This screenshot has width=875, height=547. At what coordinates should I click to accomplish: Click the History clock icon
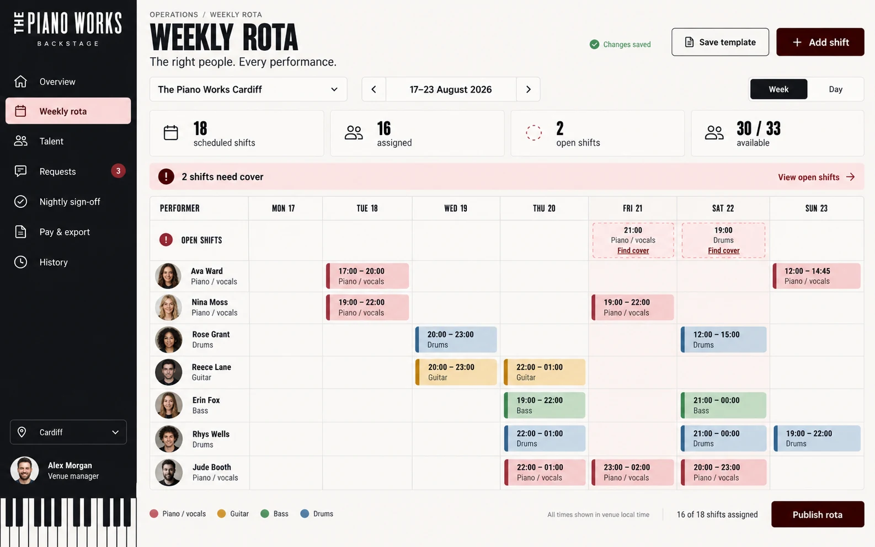20,262
